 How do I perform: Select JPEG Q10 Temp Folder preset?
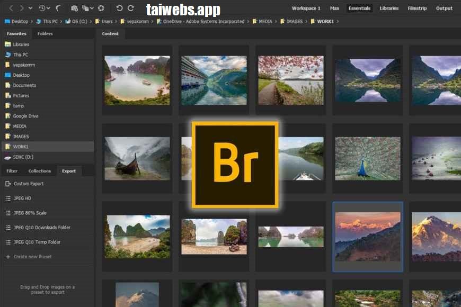pyautogui.click(x=48, y=242)
